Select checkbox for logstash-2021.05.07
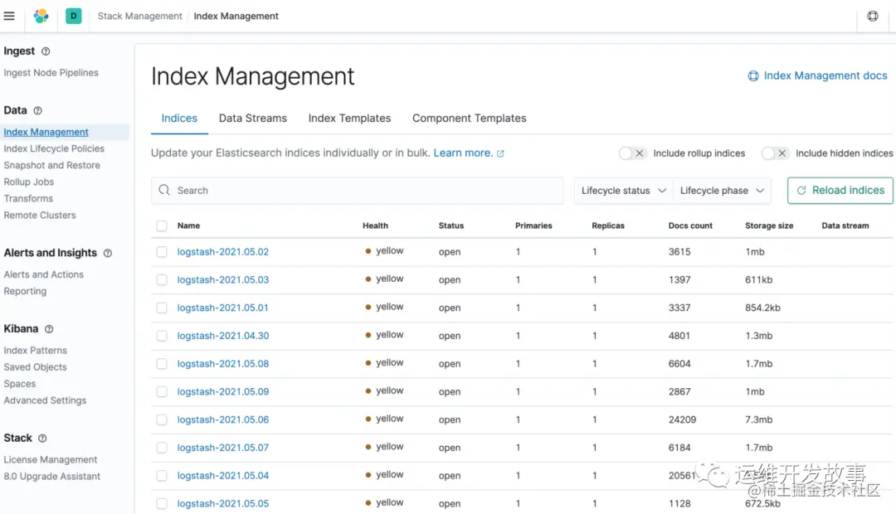 point(162,448)
